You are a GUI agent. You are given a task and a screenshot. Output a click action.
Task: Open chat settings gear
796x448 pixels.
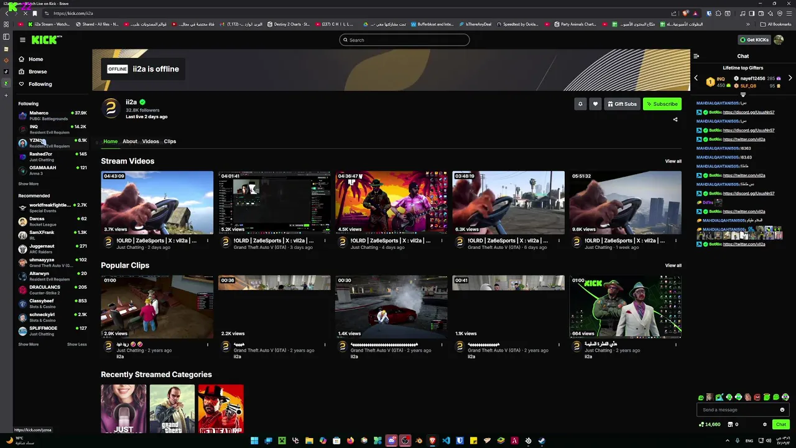[x=765, y=424]
